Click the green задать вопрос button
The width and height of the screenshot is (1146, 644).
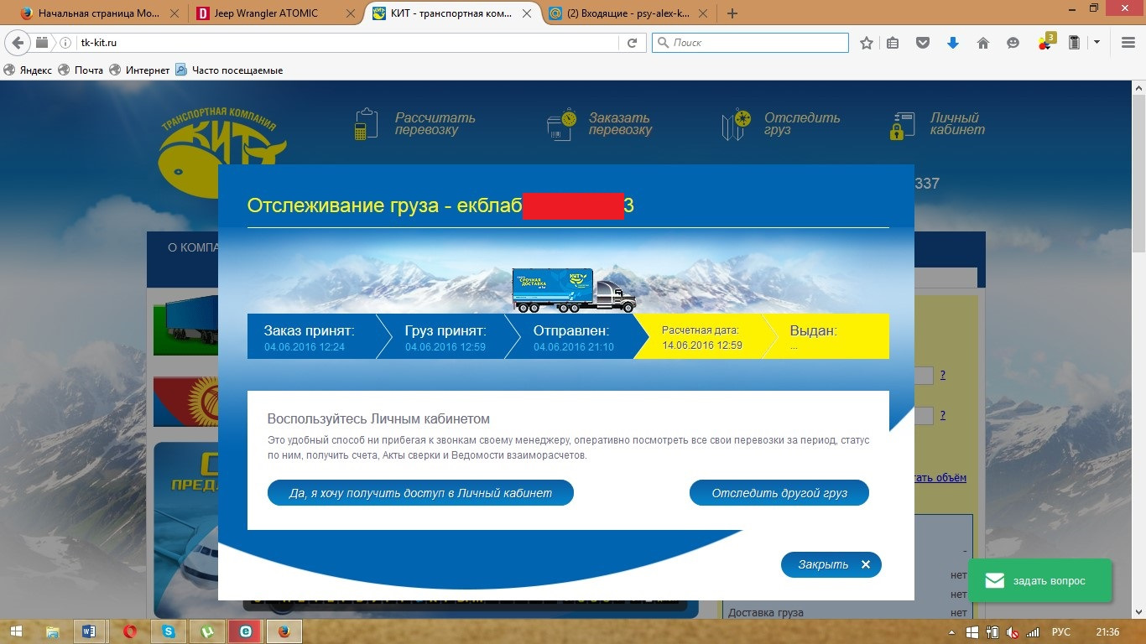pos(1039,580)
